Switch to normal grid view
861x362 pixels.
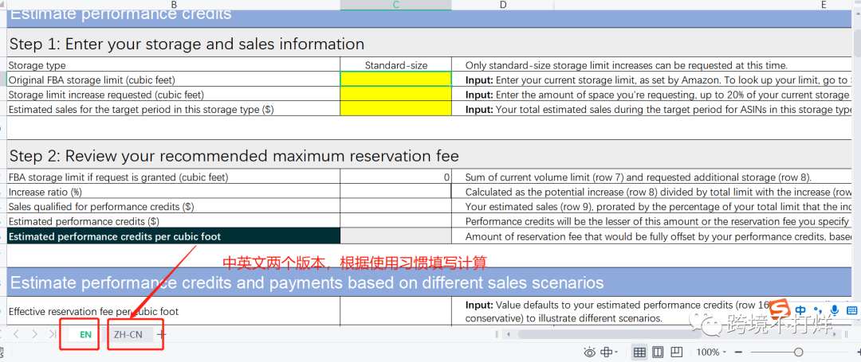(639, 352)
